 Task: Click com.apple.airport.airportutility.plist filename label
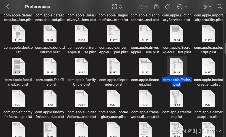(208, 18)
